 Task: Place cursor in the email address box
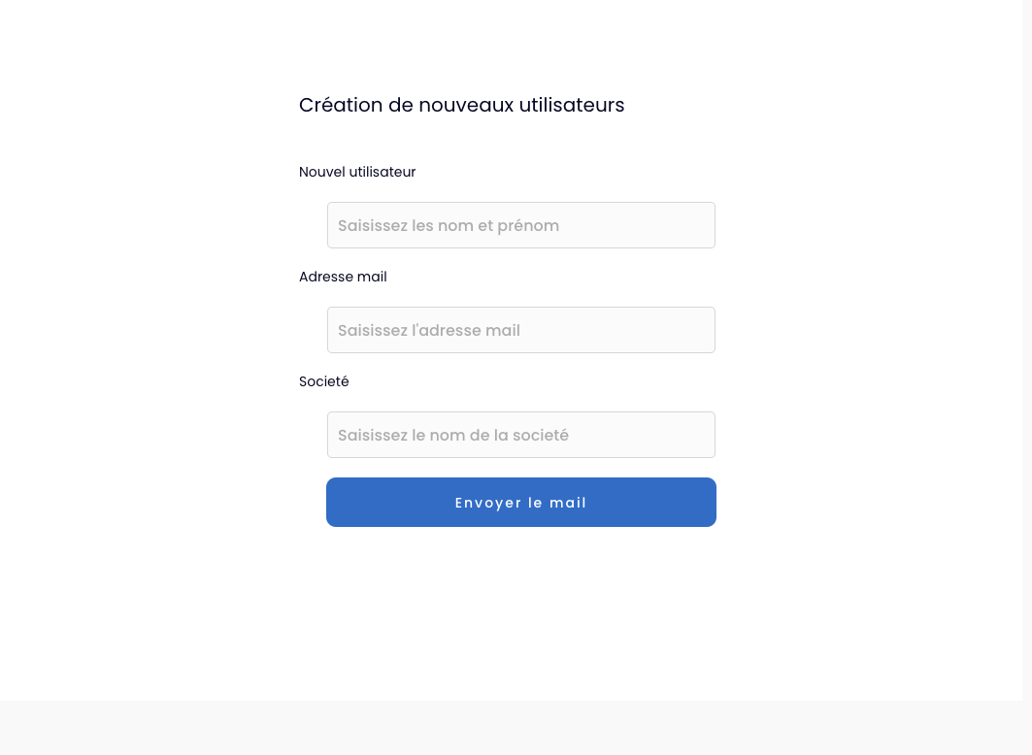pyautogui.click(x=520, y=330)
